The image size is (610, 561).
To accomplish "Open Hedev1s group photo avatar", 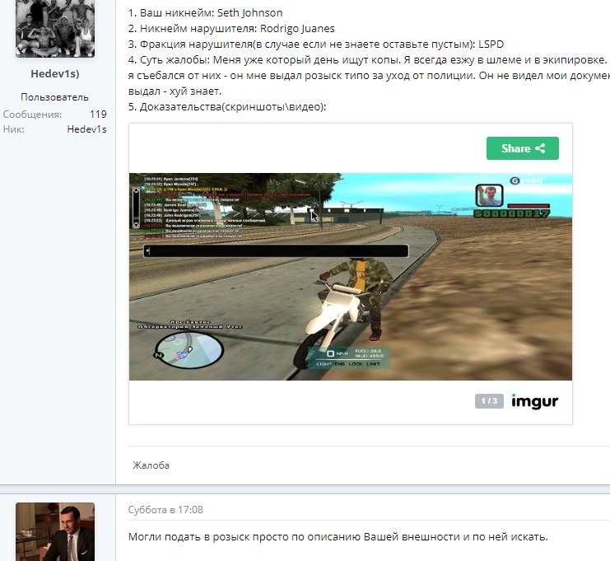I will tap(55, 28).
